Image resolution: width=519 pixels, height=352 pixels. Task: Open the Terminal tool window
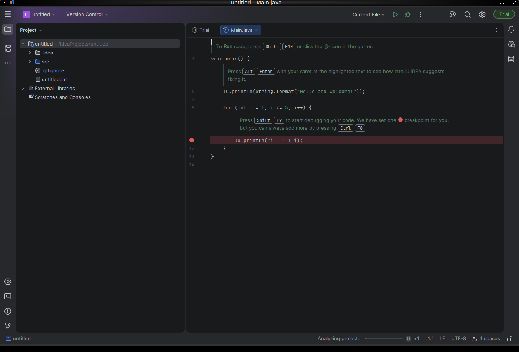click(8, 296)
